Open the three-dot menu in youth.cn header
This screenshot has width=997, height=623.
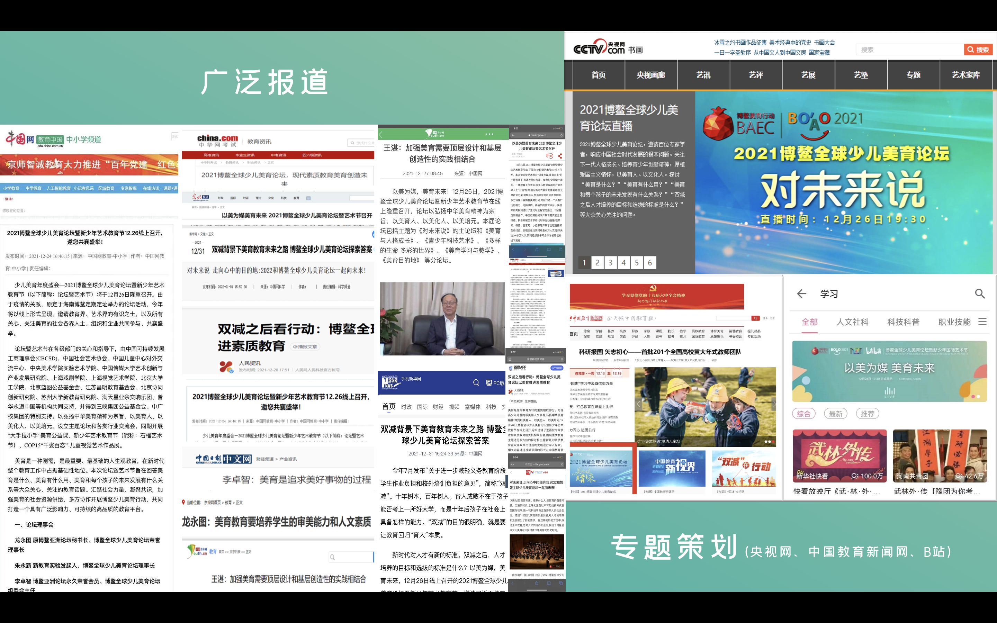pyautogui.click(x=489, y=134)
